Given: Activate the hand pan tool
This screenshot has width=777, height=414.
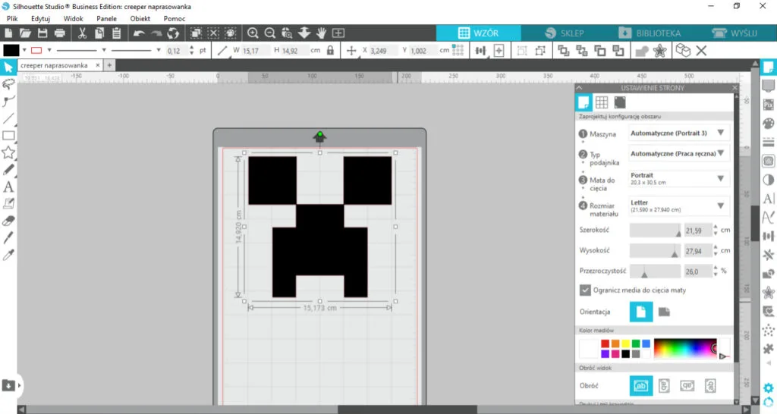Looking at the screenshot, I should coord(322,33).
